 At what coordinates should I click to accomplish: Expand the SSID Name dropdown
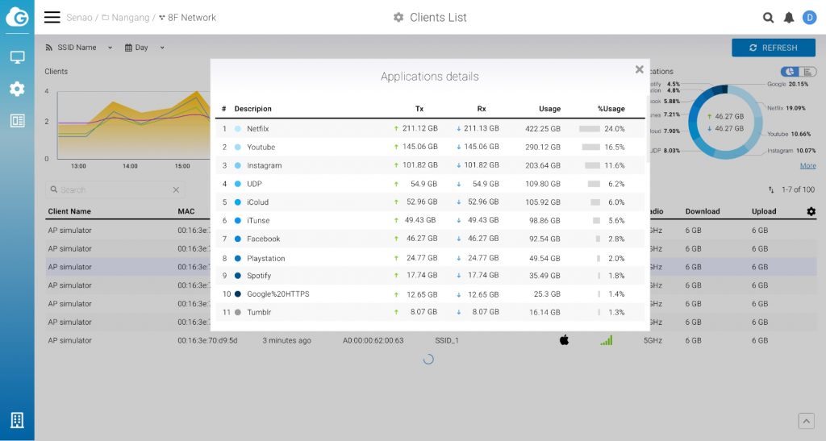coord(78,48)
